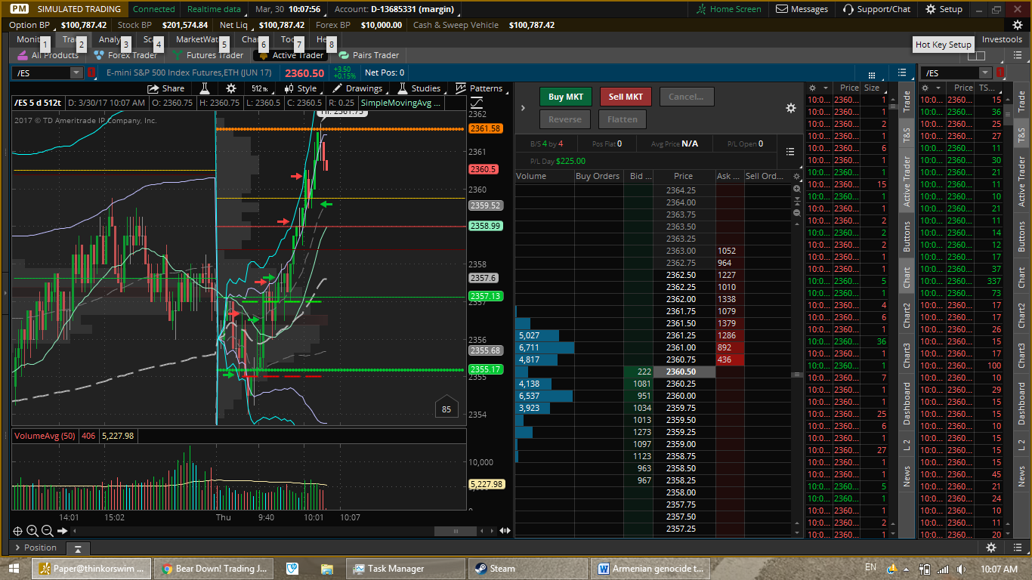Click the main /ES symbol input field
Screen dimensions: 1032x580
(x=42, y=72)
